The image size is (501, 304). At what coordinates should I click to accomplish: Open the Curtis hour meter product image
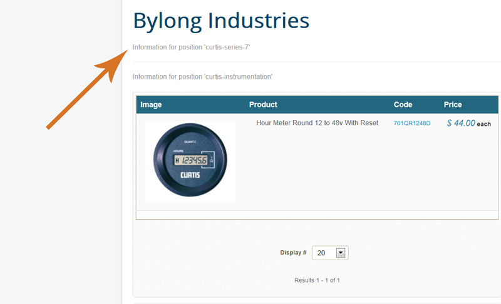click(190, 161)
